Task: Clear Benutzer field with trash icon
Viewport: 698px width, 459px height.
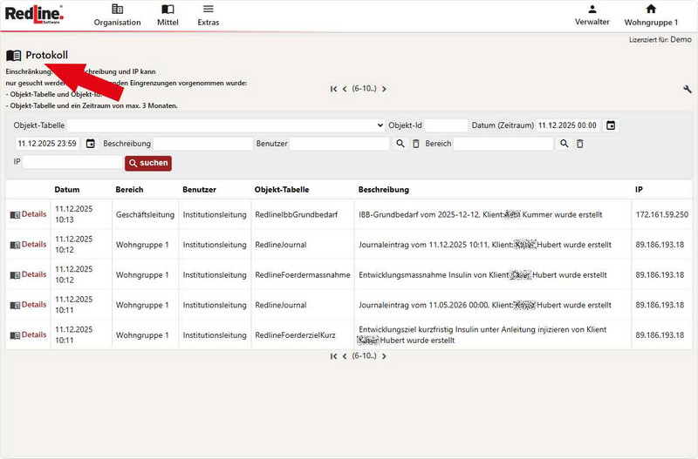Action: (x=415, y=144)
